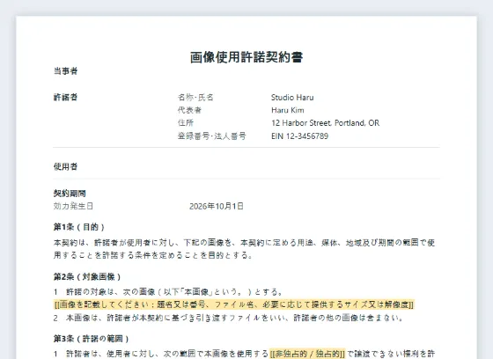The image size is (493, 359).
Task: Click the 登録番号・法人番号 label
Action: tap(212, 136)
